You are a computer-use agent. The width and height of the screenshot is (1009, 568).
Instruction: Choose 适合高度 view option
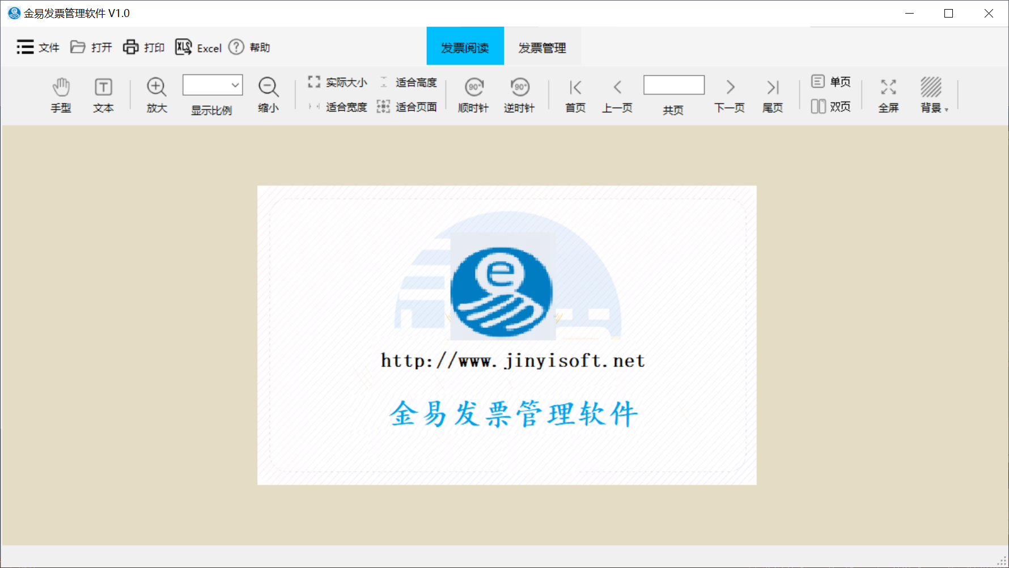[408, 82]
